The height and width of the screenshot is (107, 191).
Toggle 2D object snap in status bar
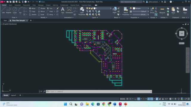click(x=152, y=99)
